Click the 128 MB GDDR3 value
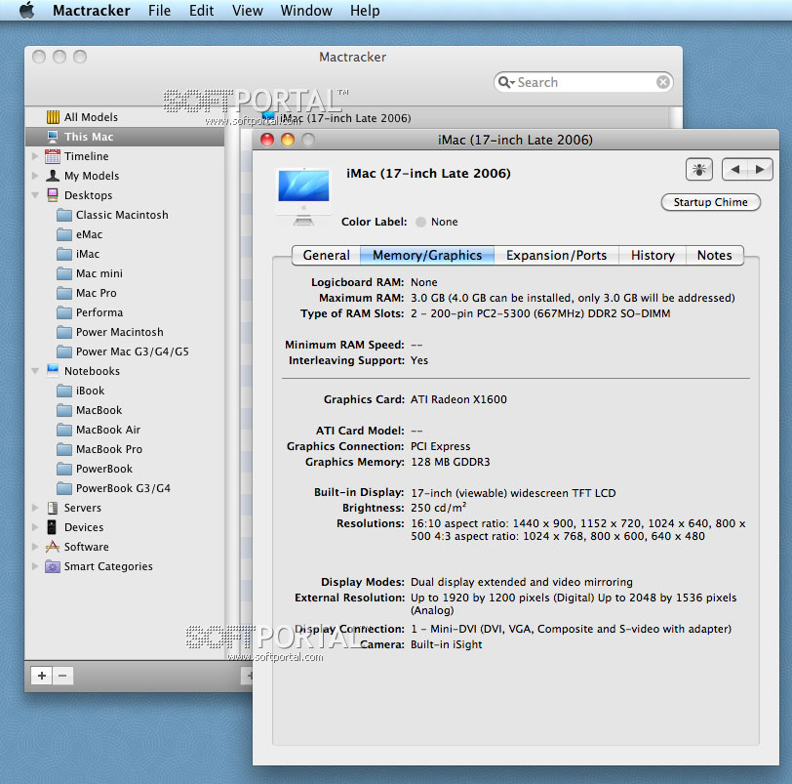 (x=450, y=462)
